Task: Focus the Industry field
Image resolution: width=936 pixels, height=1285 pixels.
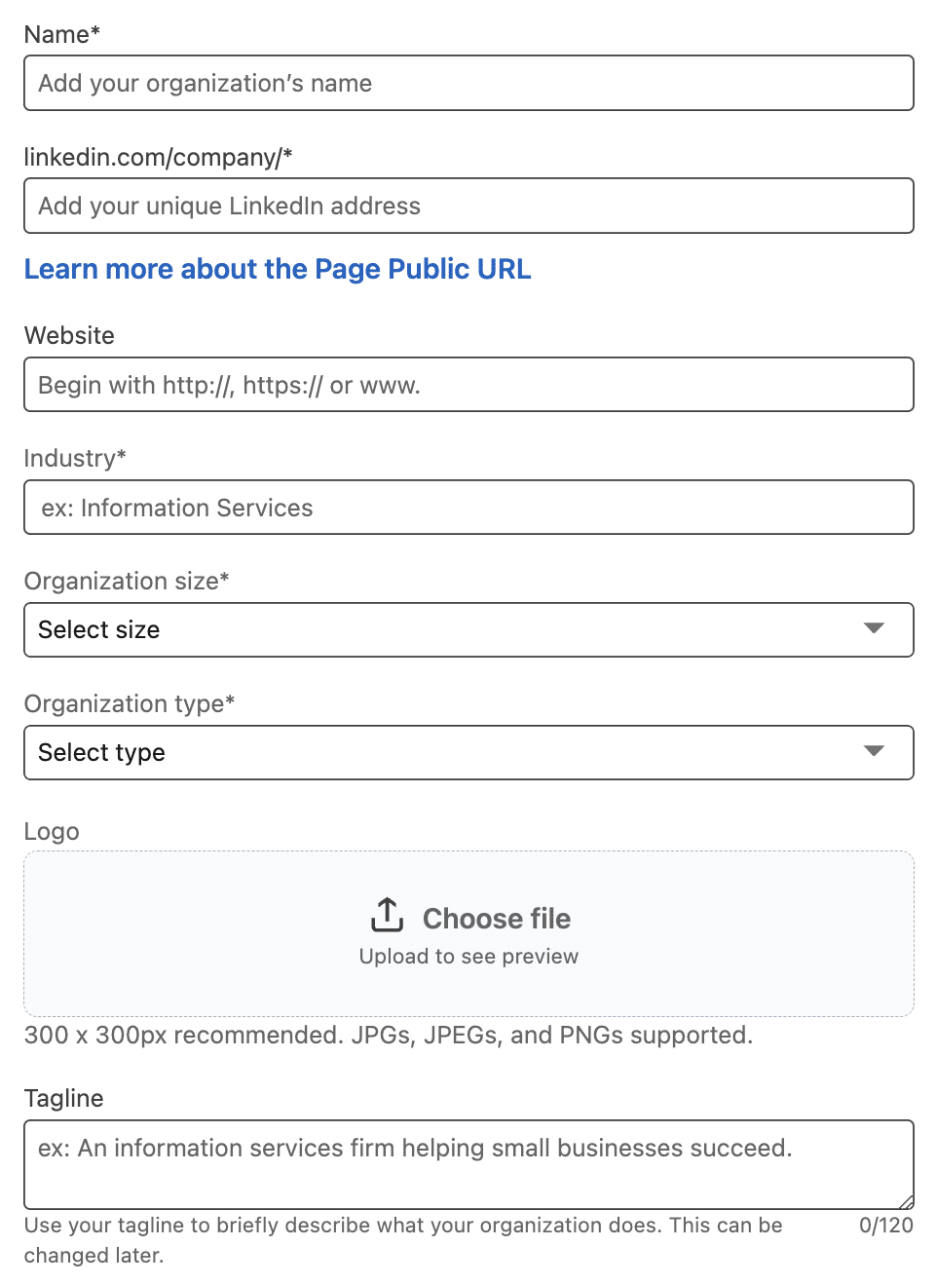Action: 468,507
